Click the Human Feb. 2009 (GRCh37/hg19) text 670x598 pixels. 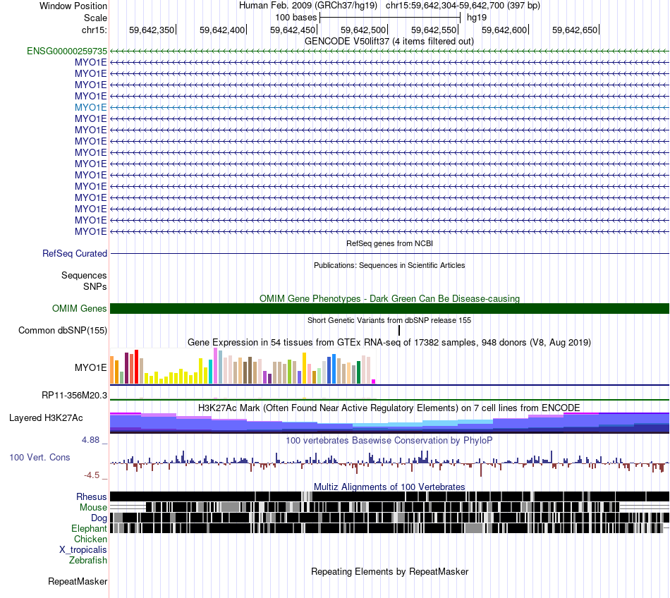coord(307,6)
